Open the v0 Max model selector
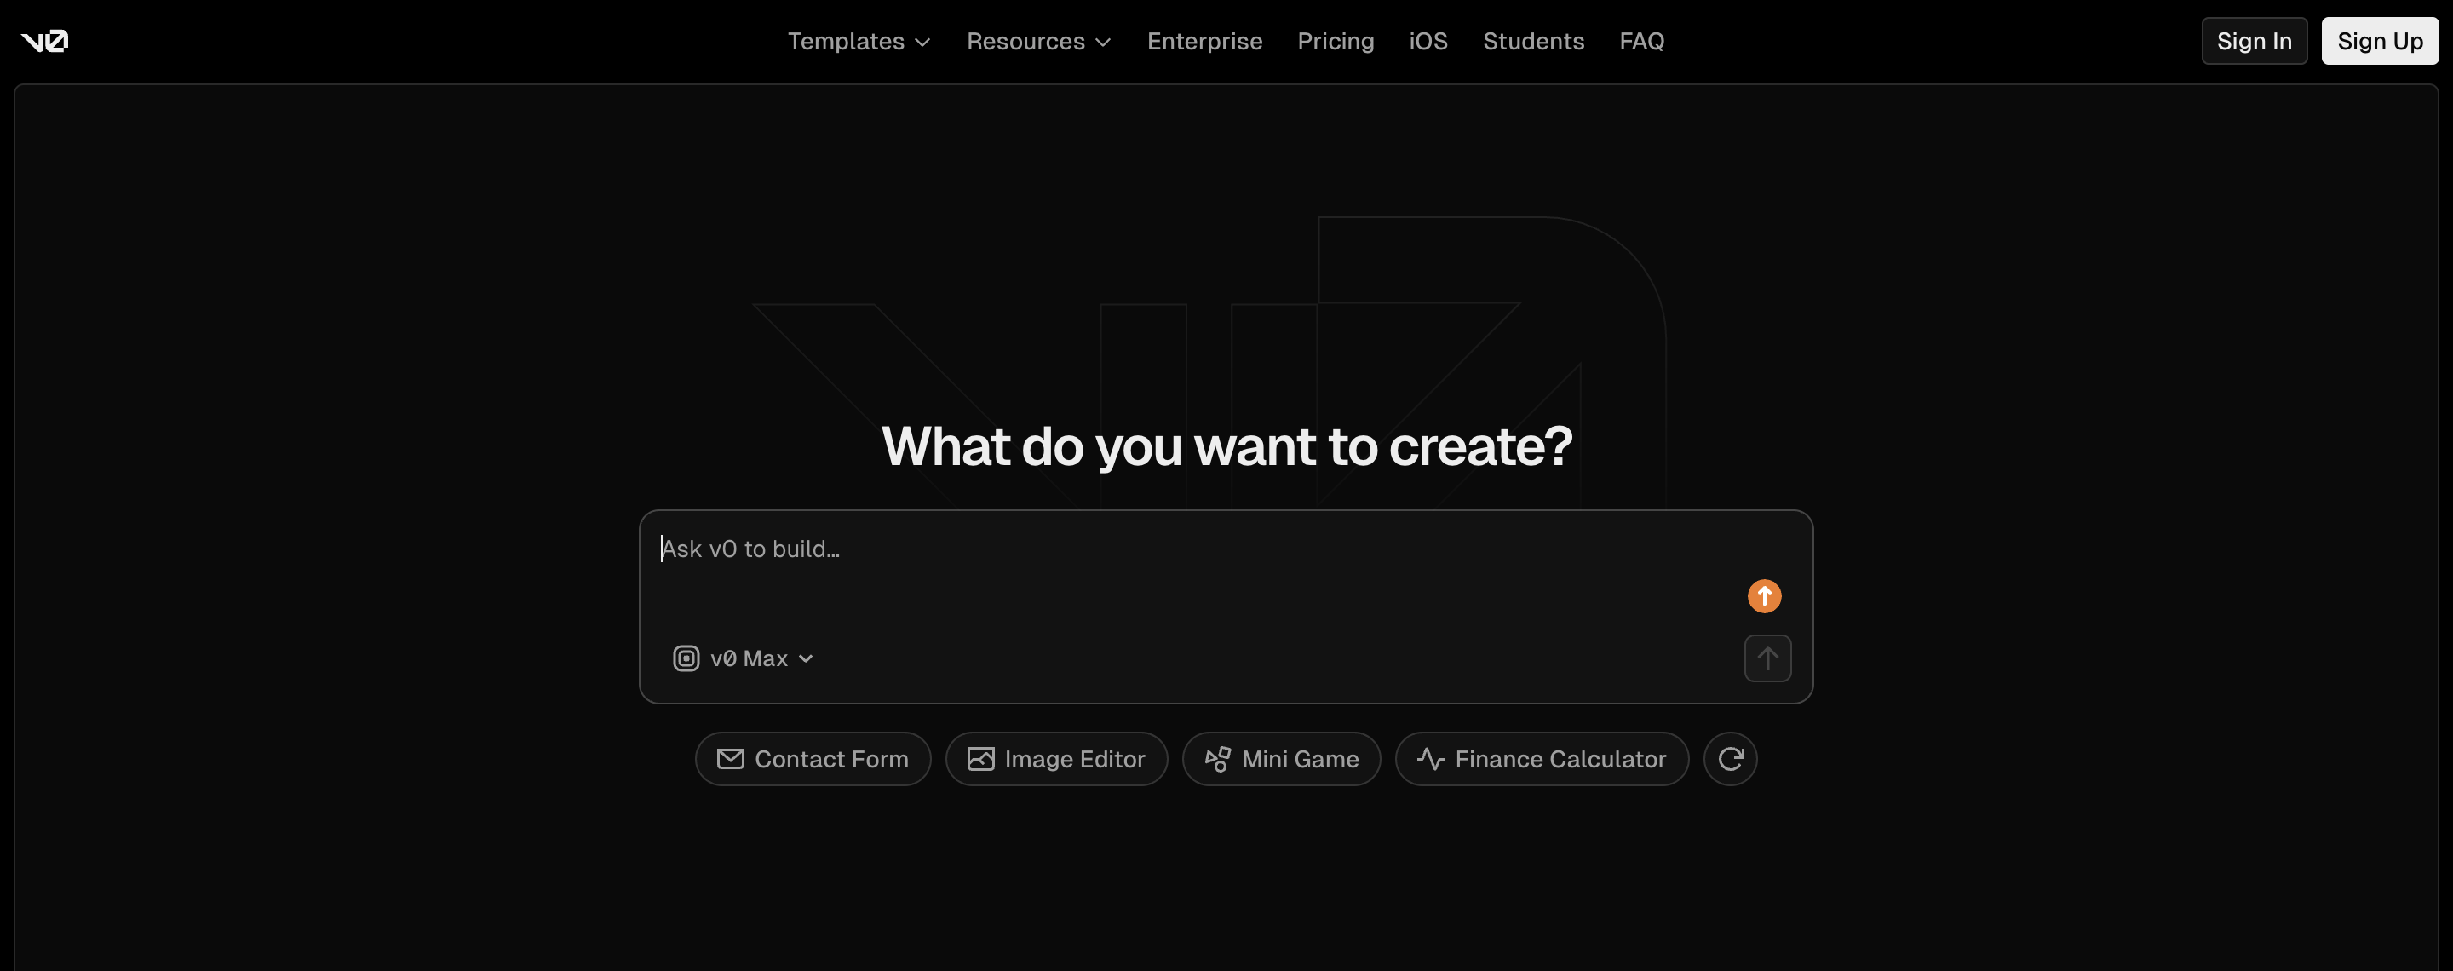Viewport: 2453px width, 971px height. [x=743, y=658]
